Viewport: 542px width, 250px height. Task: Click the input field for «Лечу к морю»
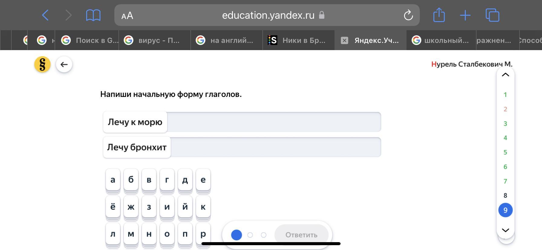tap(274, 122)
